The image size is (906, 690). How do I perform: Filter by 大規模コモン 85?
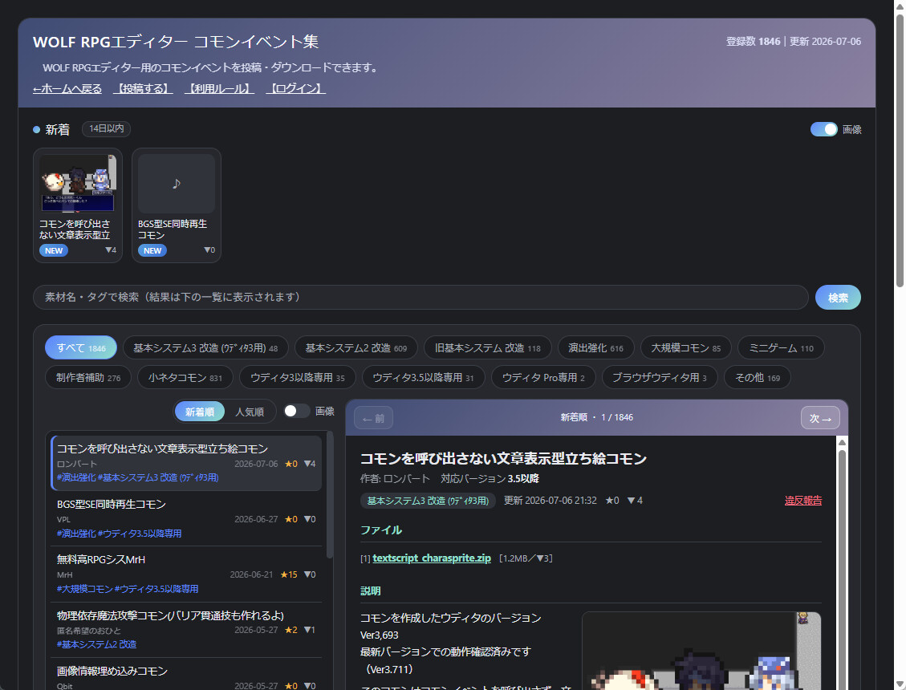coord(686,348)
